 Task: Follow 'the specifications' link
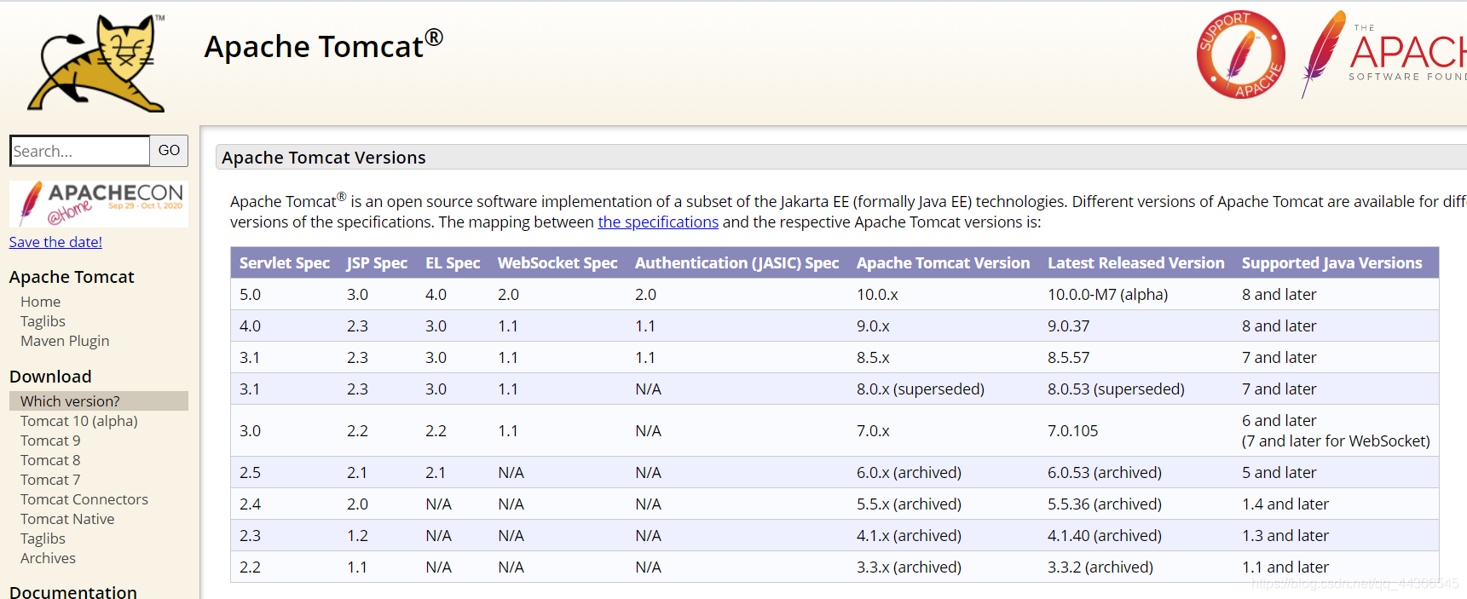point(658,222)
